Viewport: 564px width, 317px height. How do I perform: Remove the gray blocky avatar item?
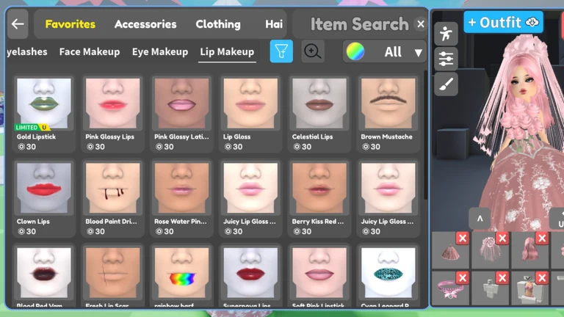(502, 278)
